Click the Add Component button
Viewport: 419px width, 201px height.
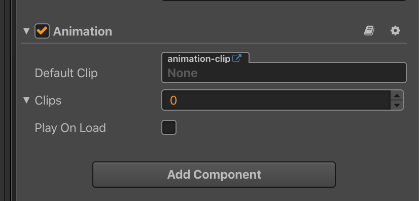pyautogui.click(x=214, y=175)
